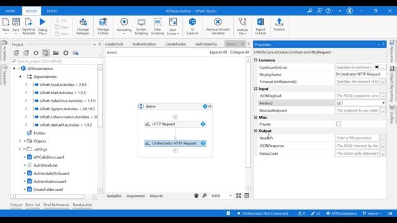The height and width of the screenshot is (223, 397).
Task: Toggle the designer overview icon
Action: pyautogui.click(x=247, y=196)
